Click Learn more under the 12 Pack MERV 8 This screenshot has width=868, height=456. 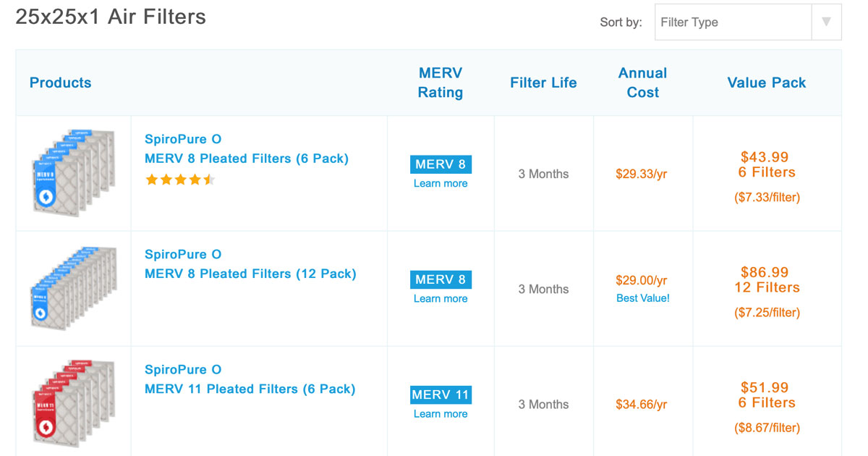point(441,299)
